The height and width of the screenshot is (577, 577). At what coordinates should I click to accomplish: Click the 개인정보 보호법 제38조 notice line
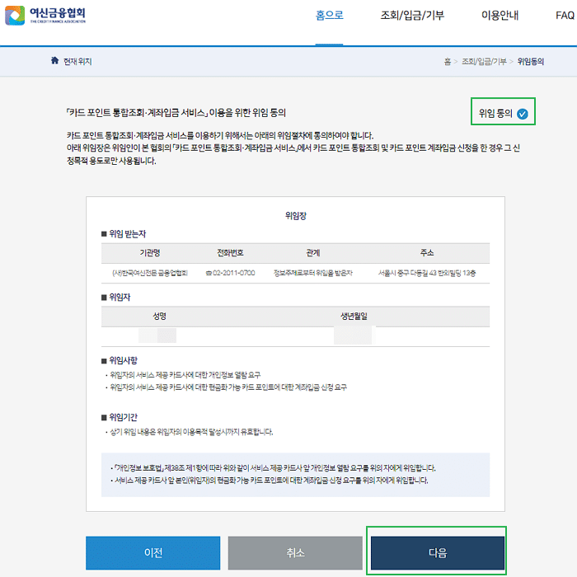coord(273,468)
